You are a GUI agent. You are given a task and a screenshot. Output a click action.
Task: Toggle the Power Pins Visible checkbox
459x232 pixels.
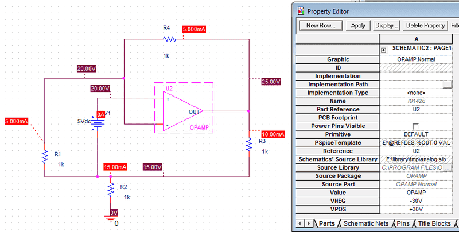(416, 126)
